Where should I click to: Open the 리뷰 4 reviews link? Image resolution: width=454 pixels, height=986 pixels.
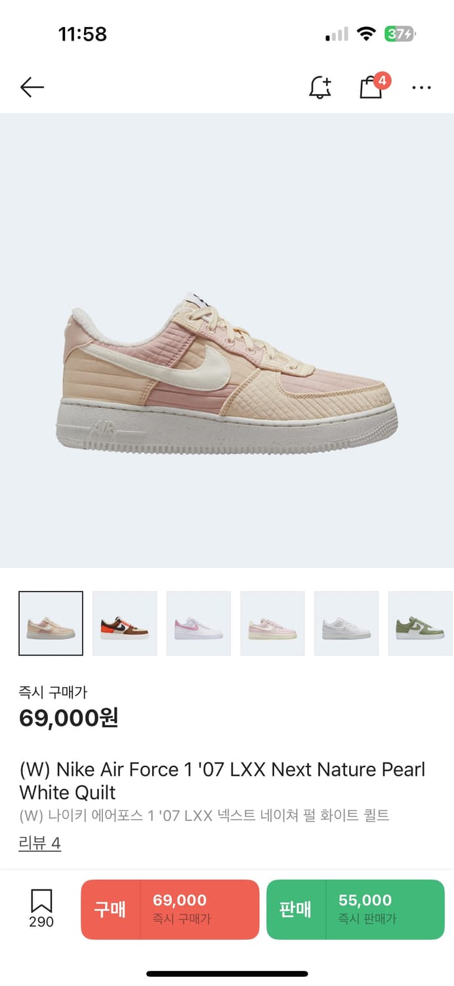click(40, 843)
